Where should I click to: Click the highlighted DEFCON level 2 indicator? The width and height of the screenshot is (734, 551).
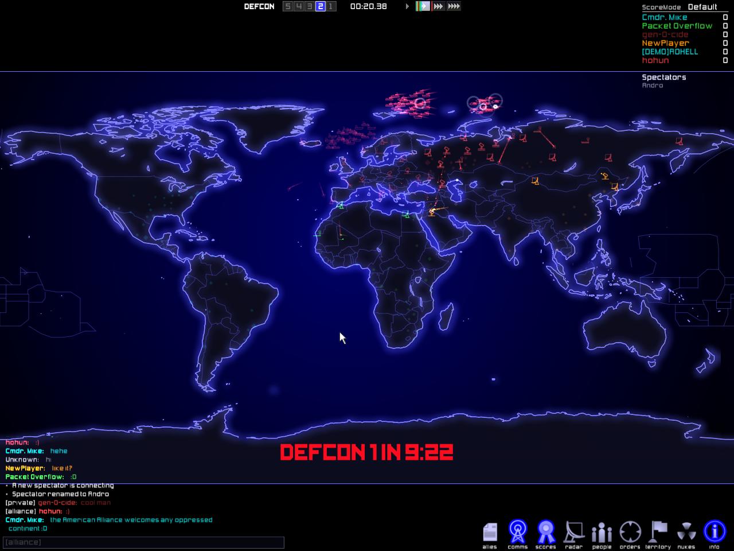click(x=321, y=6)
